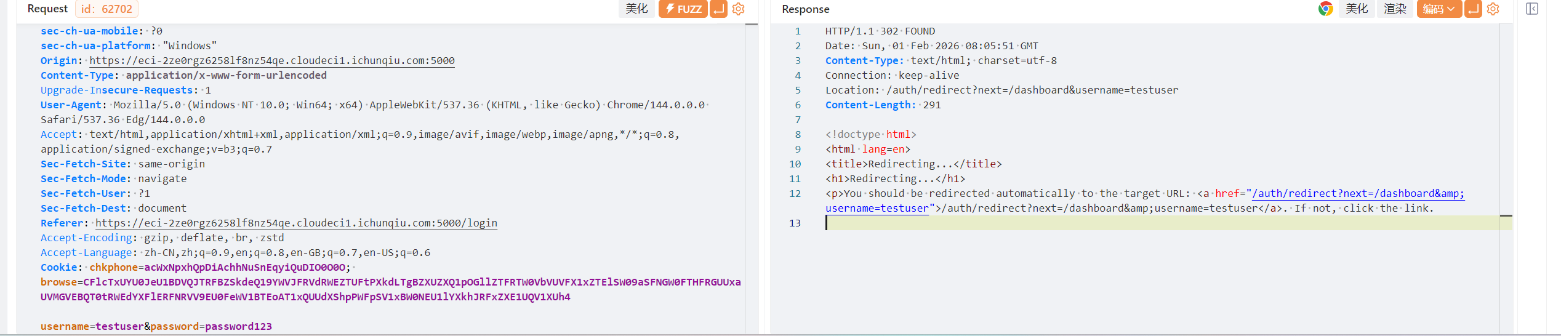
Task: Click 美化 beautify in Response panel
Action: (1356, 9)
